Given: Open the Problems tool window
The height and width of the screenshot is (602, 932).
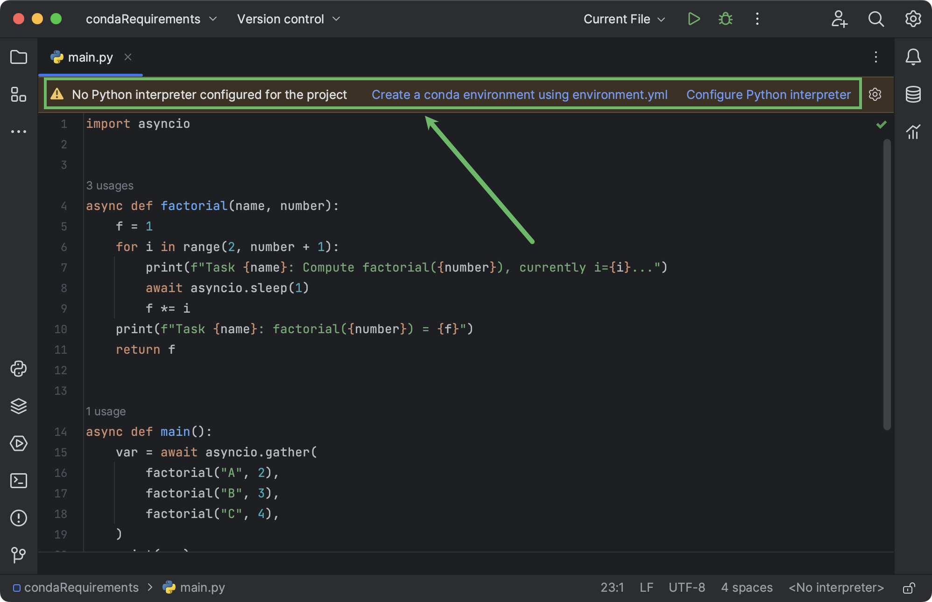Looking at the screenshot, I should tap(19, 518).
